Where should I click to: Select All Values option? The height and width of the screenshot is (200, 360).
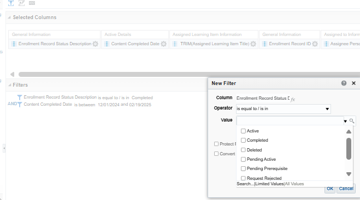[294, 184]
